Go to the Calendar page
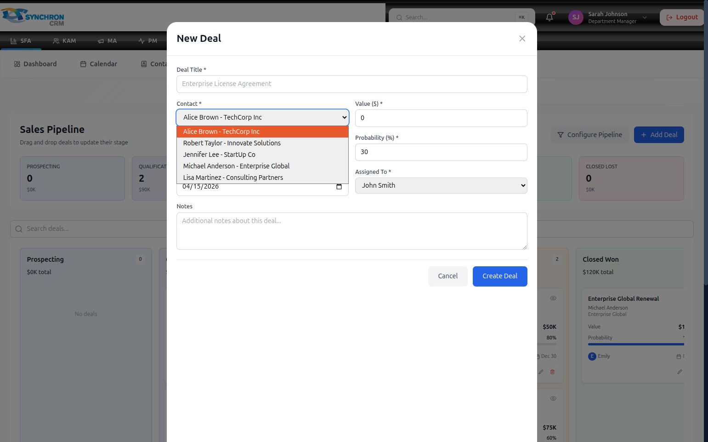 pyautogui.click(x=99, y=64)
